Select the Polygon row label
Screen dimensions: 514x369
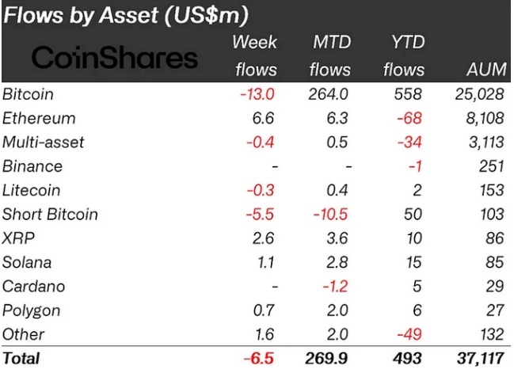[31, 310]
